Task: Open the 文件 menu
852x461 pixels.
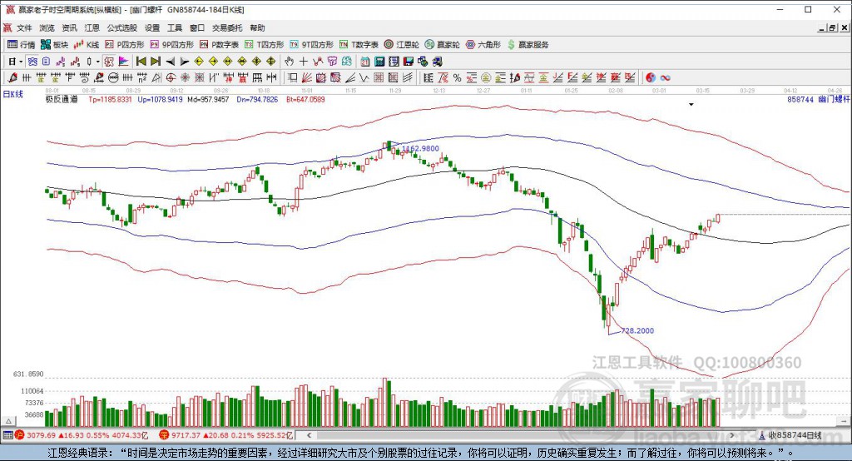Action: click(24, 27)
